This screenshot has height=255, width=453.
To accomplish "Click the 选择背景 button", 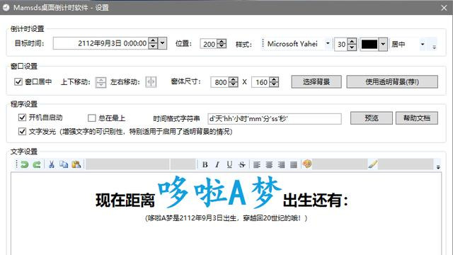I will (316, 82).
